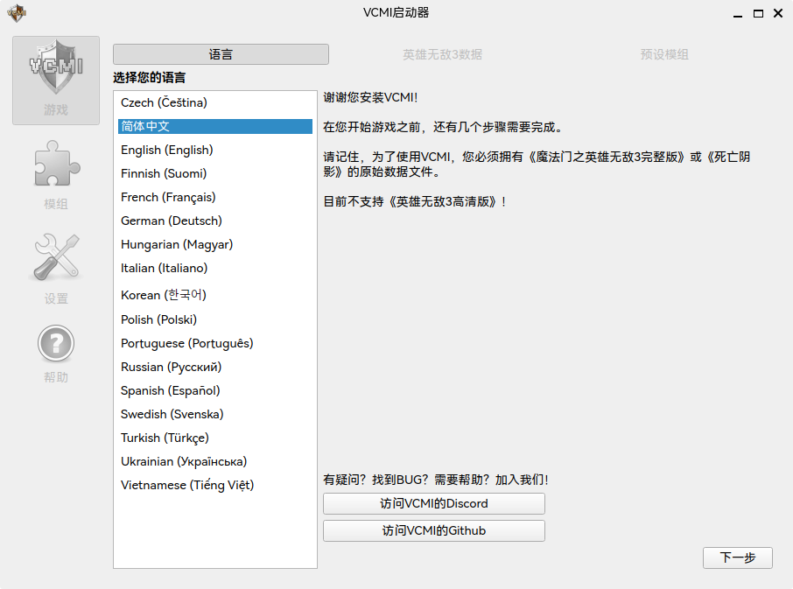Select Hungarian (Magyar) language
793x589 pixels.
tap(215, 245)
